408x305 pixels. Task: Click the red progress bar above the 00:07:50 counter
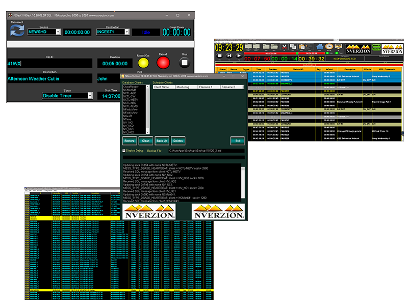[x=271, y=53]
